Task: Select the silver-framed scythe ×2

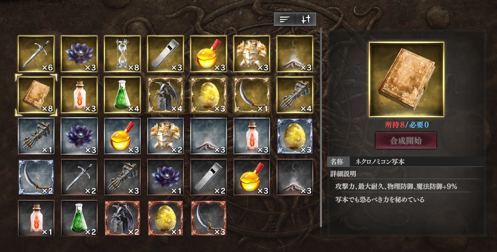Action: pyautogui.click(x=36, y=177)
